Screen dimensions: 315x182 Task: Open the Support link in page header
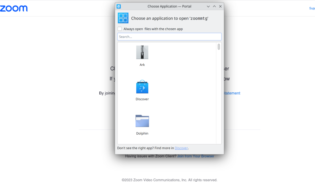tap(312, 8)
